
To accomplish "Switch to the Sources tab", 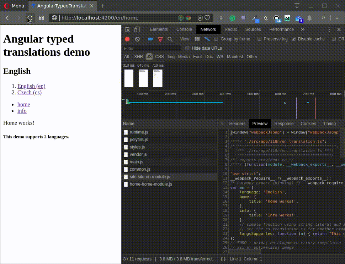I will (253, 29).
